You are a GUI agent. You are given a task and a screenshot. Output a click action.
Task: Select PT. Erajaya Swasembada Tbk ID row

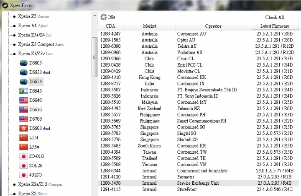click(x=198, y=90)
